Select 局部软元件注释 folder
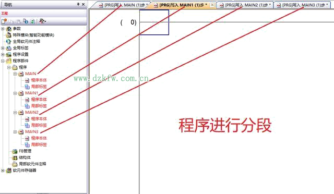The height and width of the screenshot is (194, 334). click(x=32, y=164)
